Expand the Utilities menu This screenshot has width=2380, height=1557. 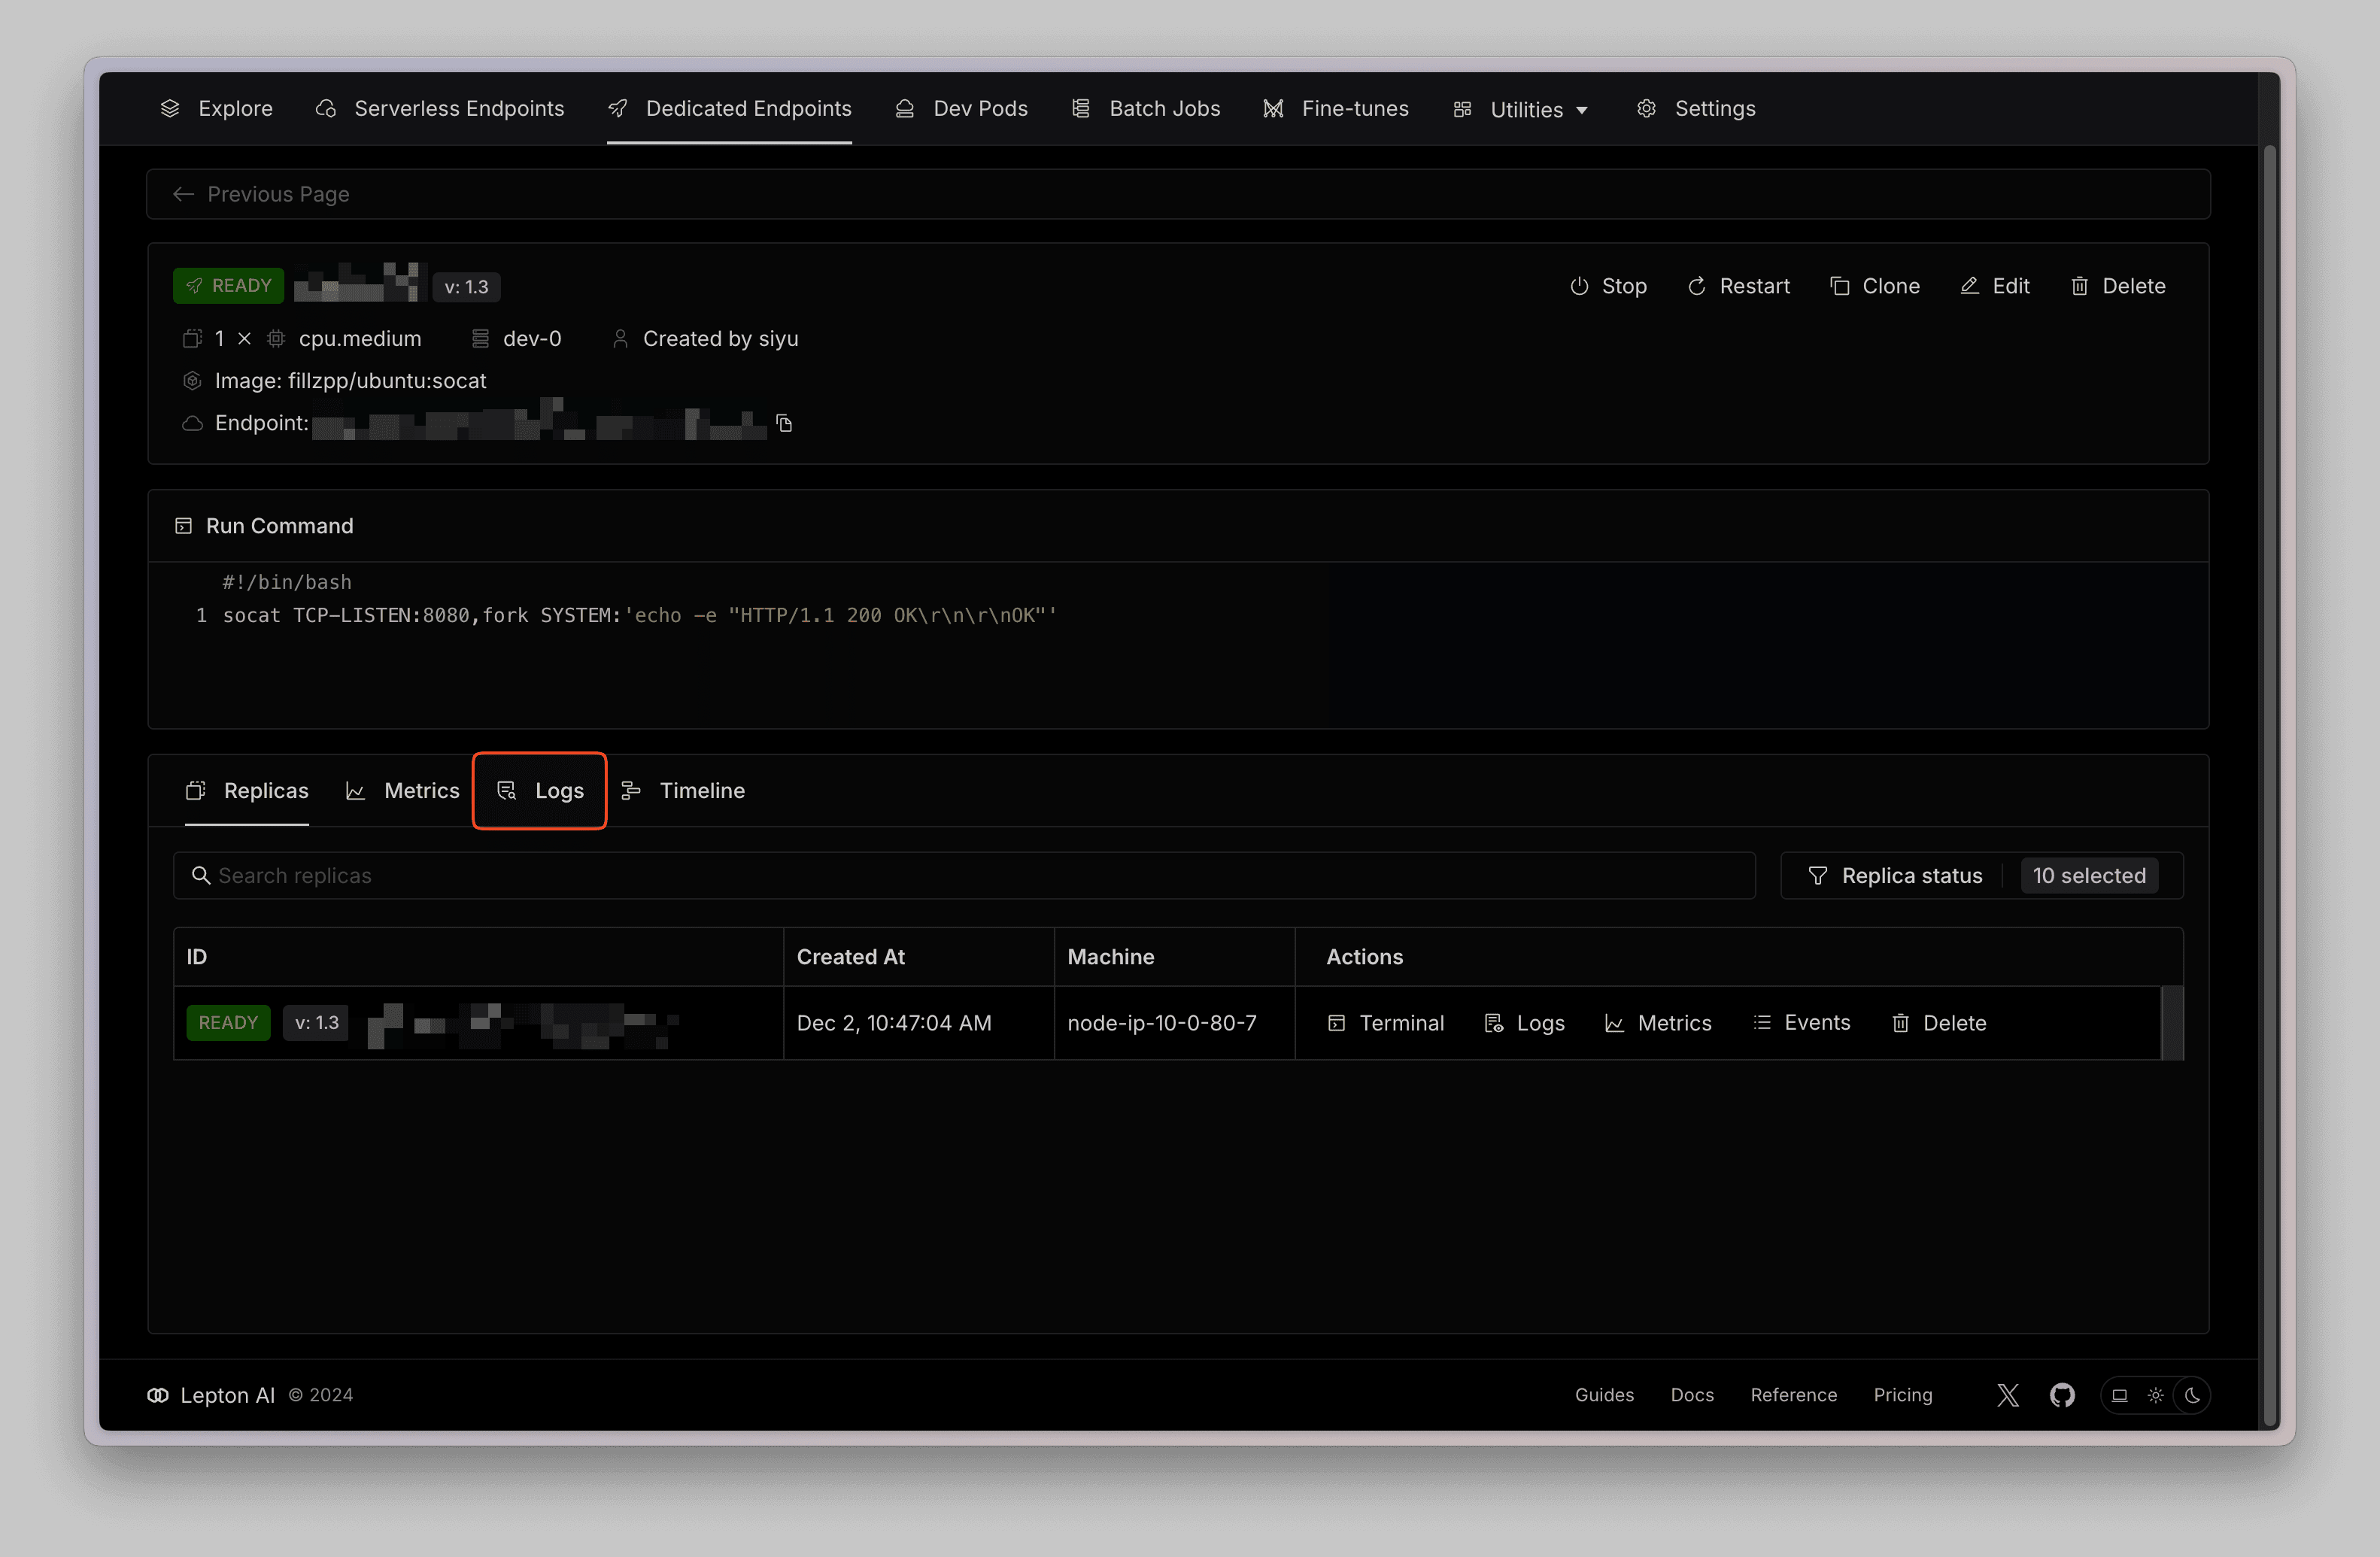pos(1516,108)
